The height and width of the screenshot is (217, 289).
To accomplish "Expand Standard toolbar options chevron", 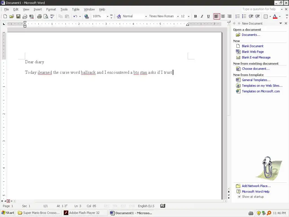I will tap(111, 16).
